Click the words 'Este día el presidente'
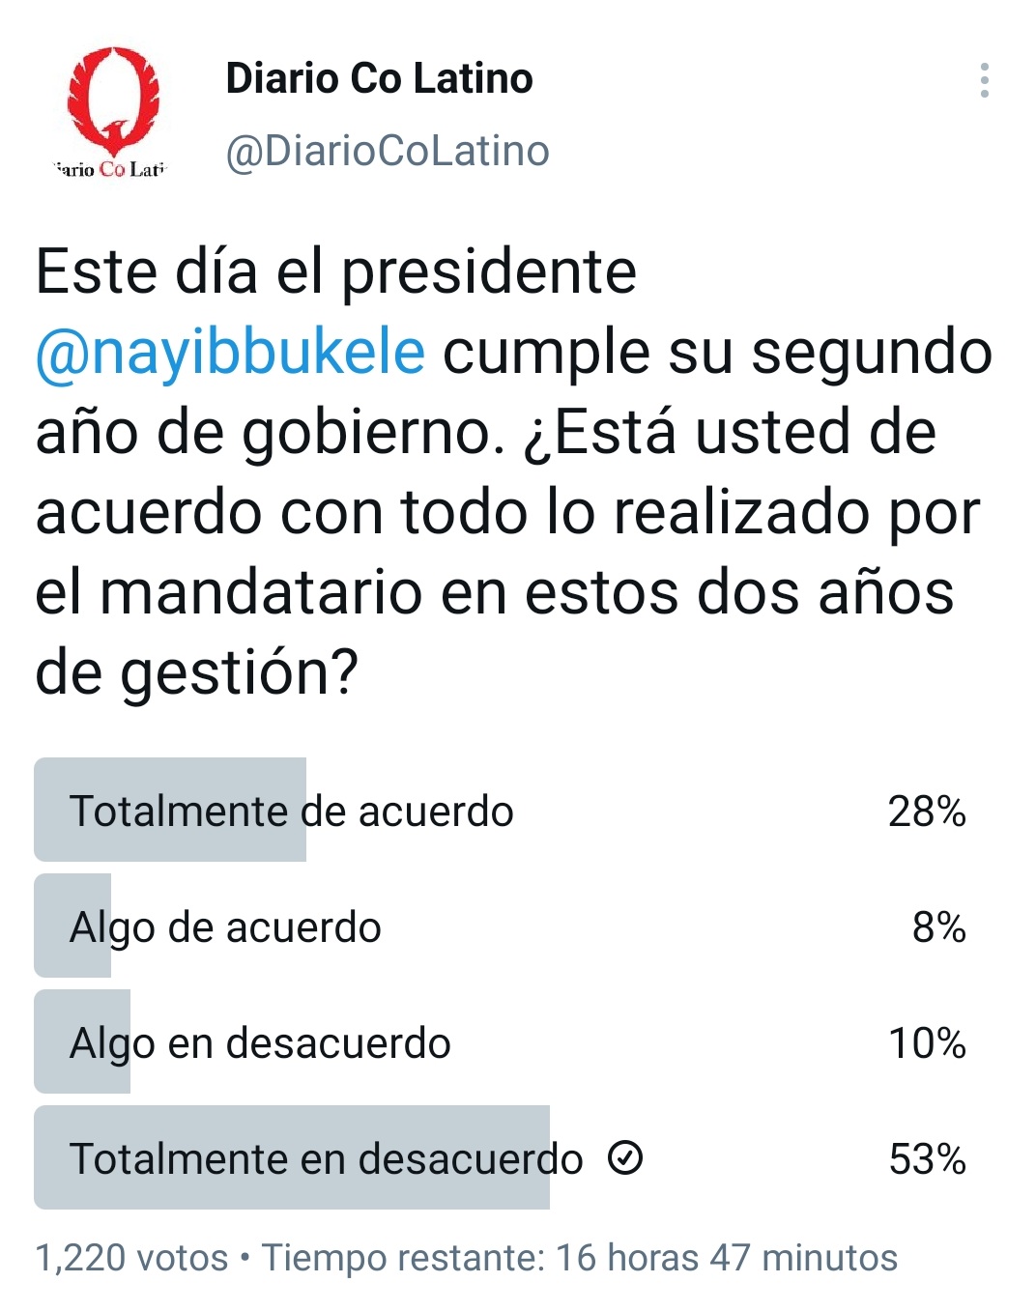This screenshot has width=1036, height=1311. point(335,271)
